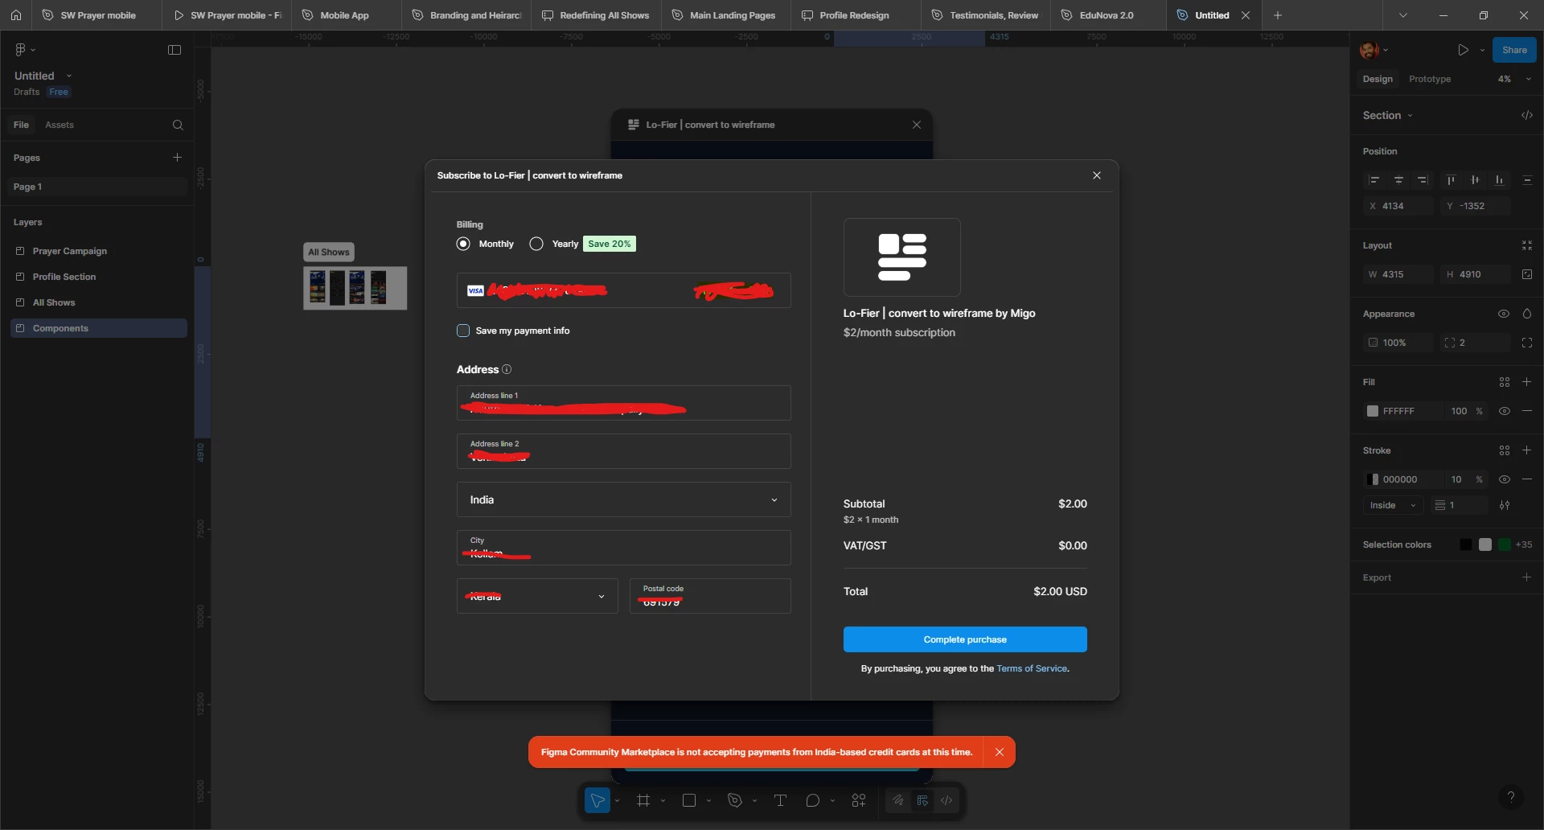Viewport: 1544px width, 830px height.
Task: Select the Comment tool
Action: [x=813, y=800]
